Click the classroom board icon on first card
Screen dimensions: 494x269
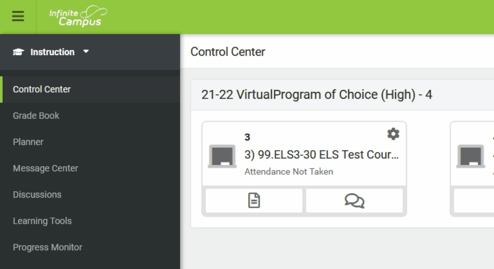click(x=222, y=156)
